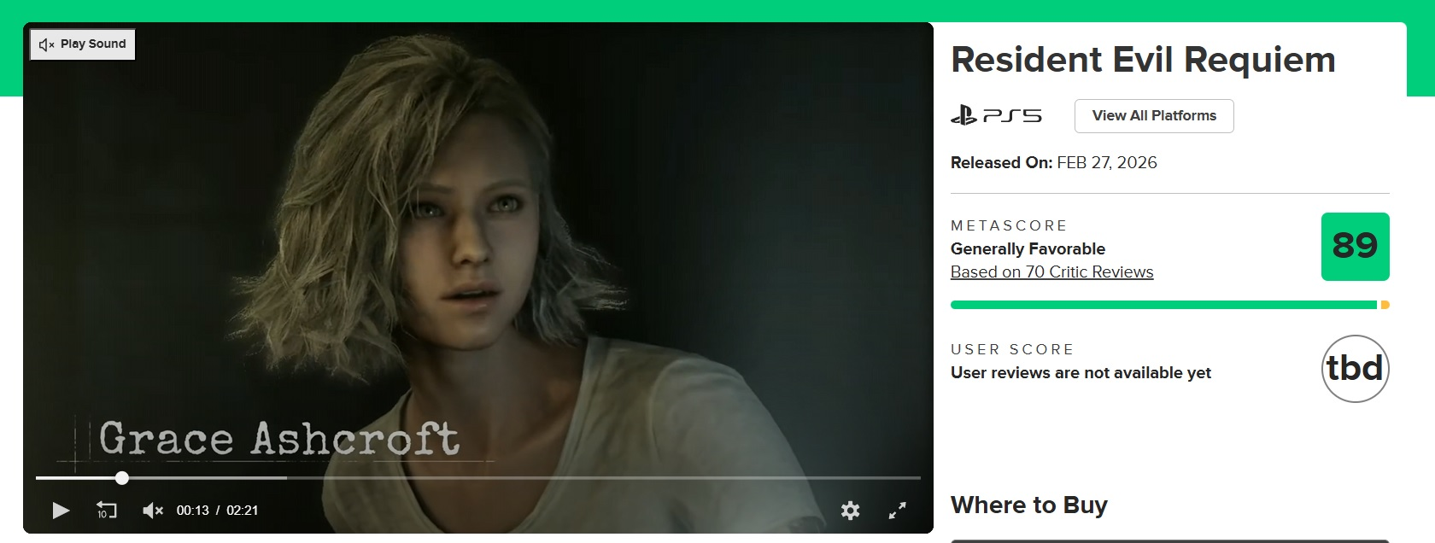This screenshot has height=543, width=1435.
Task: Open View All Platforms
Action: pos(1154,116)
